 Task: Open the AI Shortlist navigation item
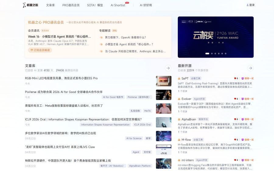118,5
